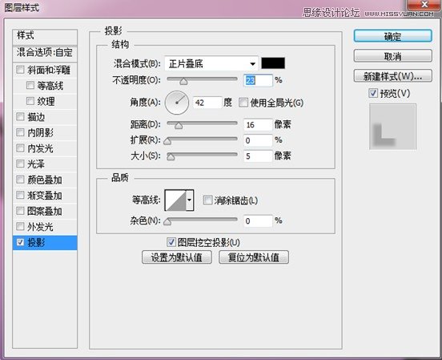
Task: Enable the indented 等高线 style checkbox
Action: 30,85
